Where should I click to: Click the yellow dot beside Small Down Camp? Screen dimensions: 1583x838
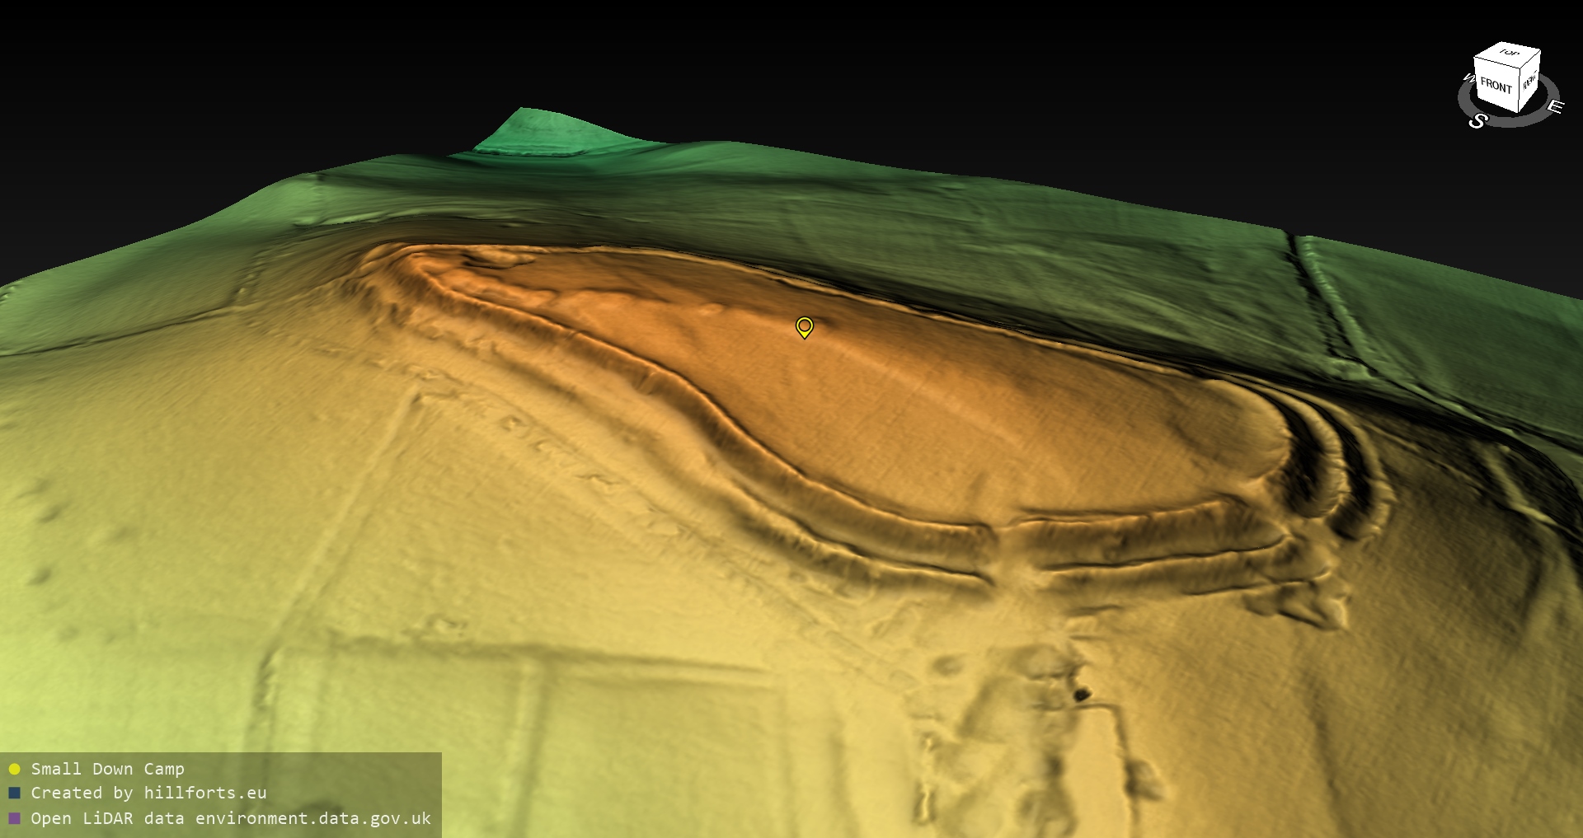point(14,770)
